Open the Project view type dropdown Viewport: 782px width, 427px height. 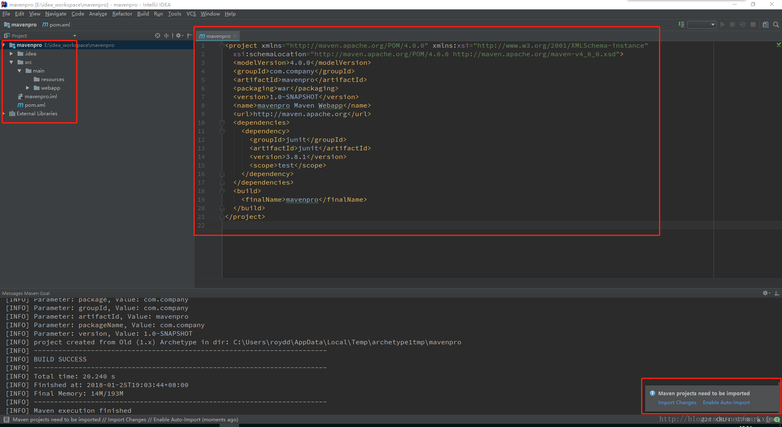(x=75, y=36)
